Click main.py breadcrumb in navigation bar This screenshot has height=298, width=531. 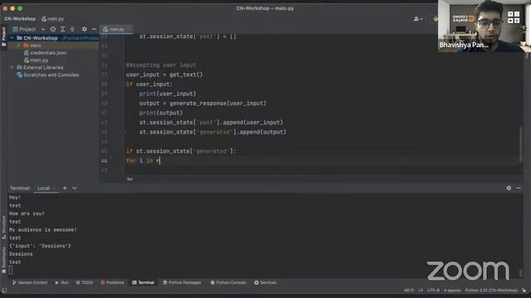click(56, 19)
